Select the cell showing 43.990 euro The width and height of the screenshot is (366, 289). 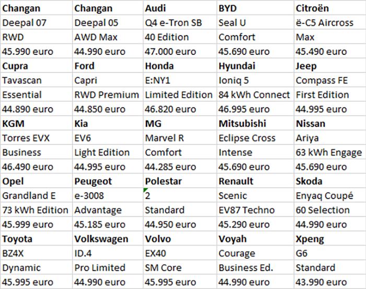point(329,282)
